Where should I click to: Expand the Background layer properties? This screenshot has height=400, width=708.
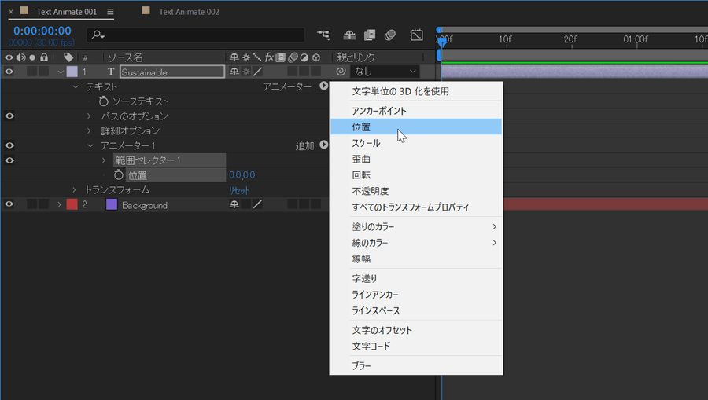pyautogui.click(x=59, y=205)
